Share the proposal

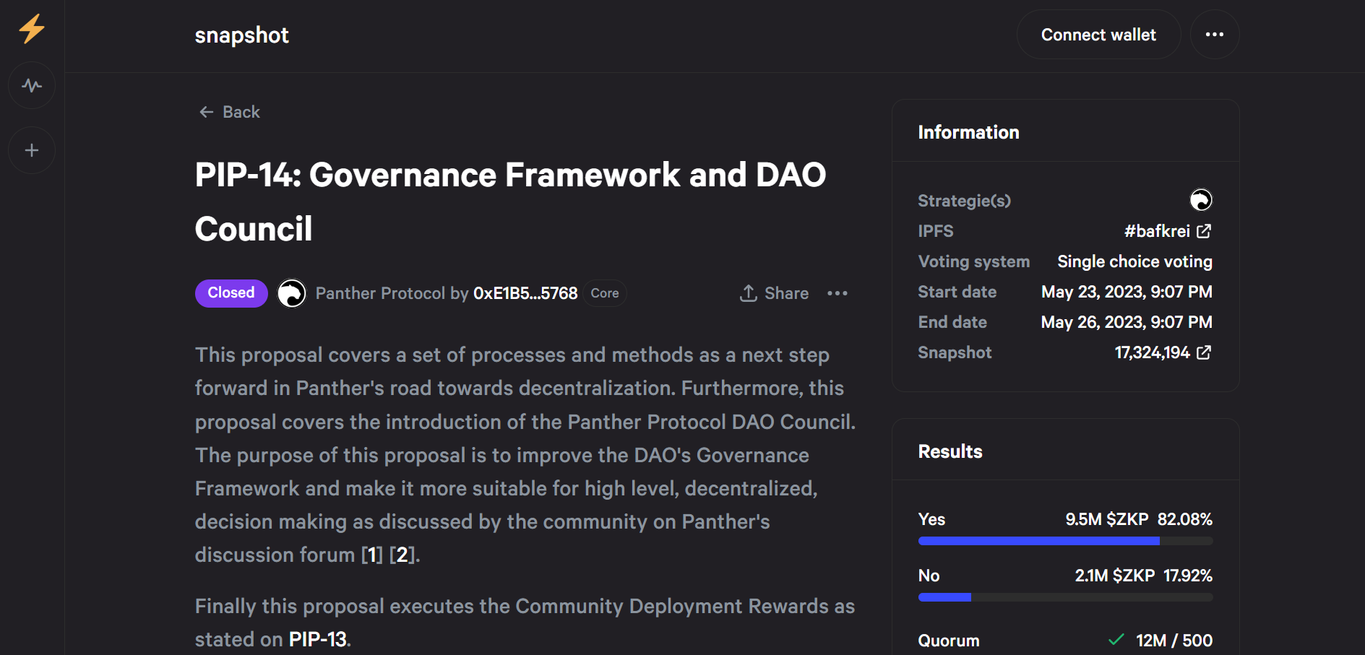coord(774,293)
